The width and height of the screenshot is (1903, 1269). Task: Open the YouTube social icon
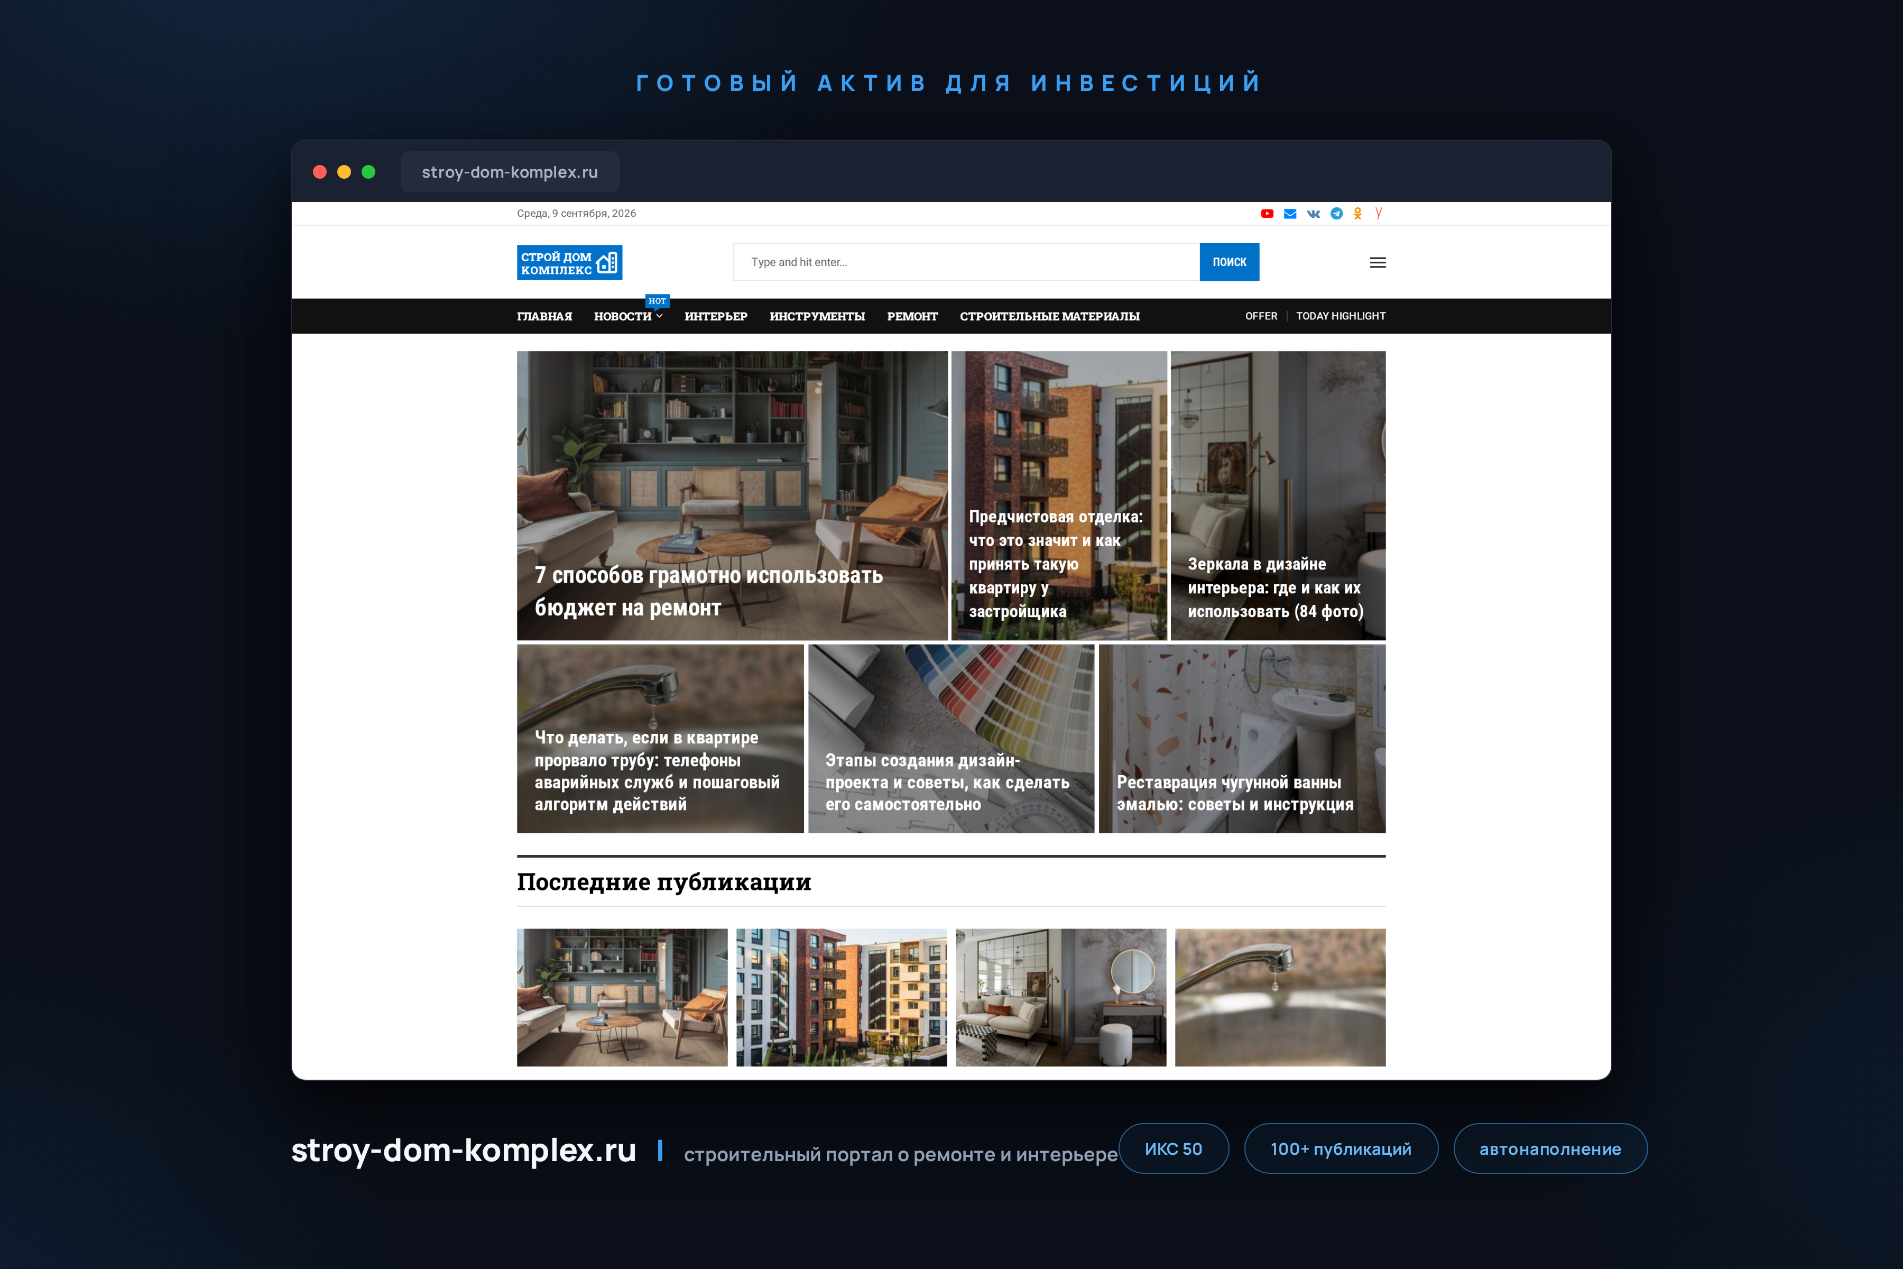point(1267,214)
